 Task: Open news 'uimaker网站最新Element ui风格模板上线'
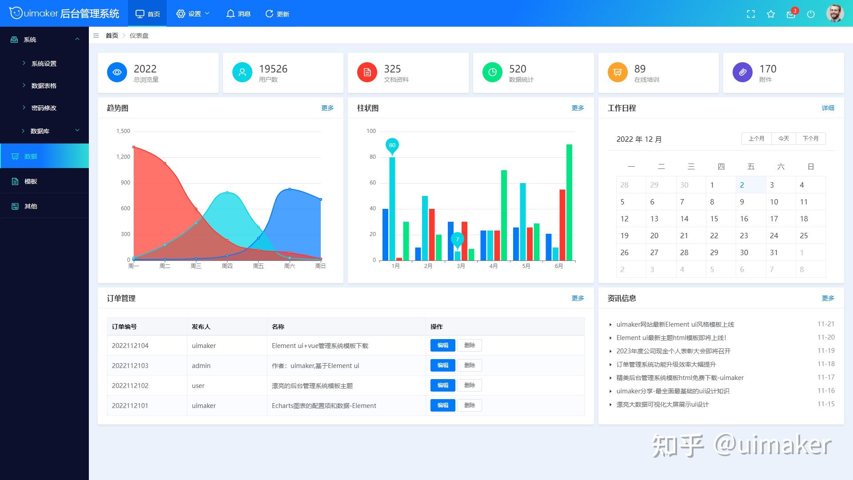[x=675, y=324]
